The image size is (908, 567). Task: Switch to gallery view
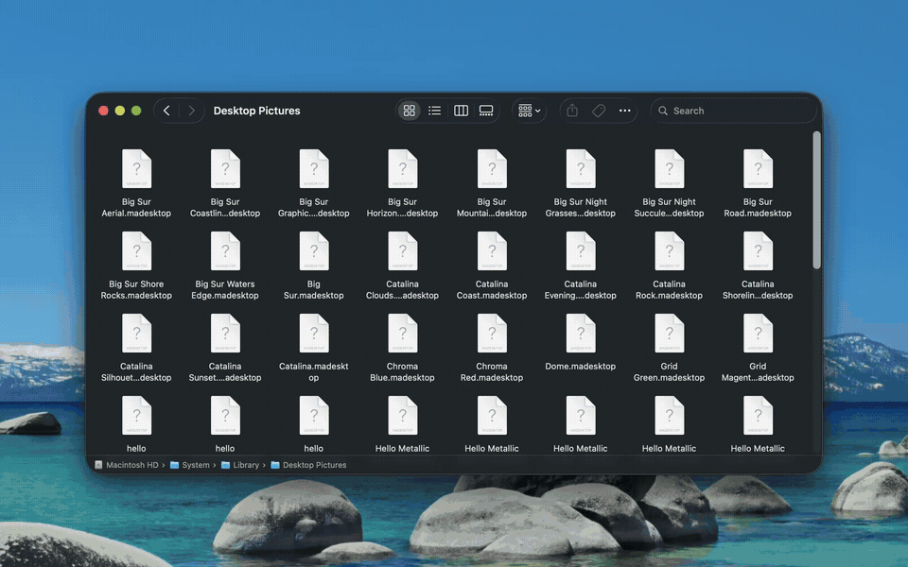(486, 111)
